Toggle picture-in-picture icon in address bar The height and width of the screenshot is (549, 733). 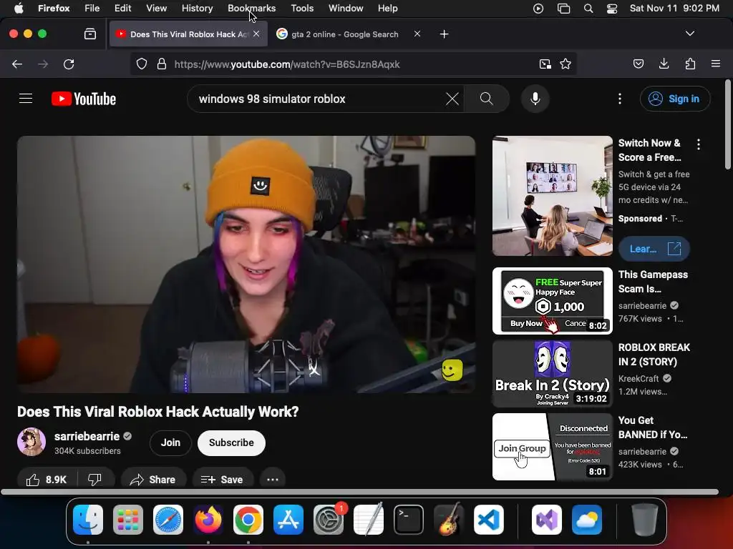pyautogui.click(x=545, y=64)
